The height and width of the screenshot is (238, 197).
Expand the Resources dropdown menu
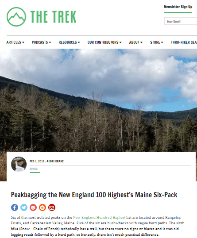pos(69,42)
